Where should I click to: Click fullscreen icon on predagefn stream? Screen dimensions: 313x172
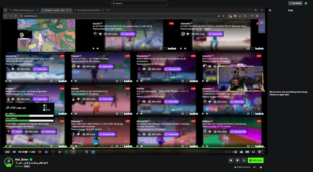(253, 114)
